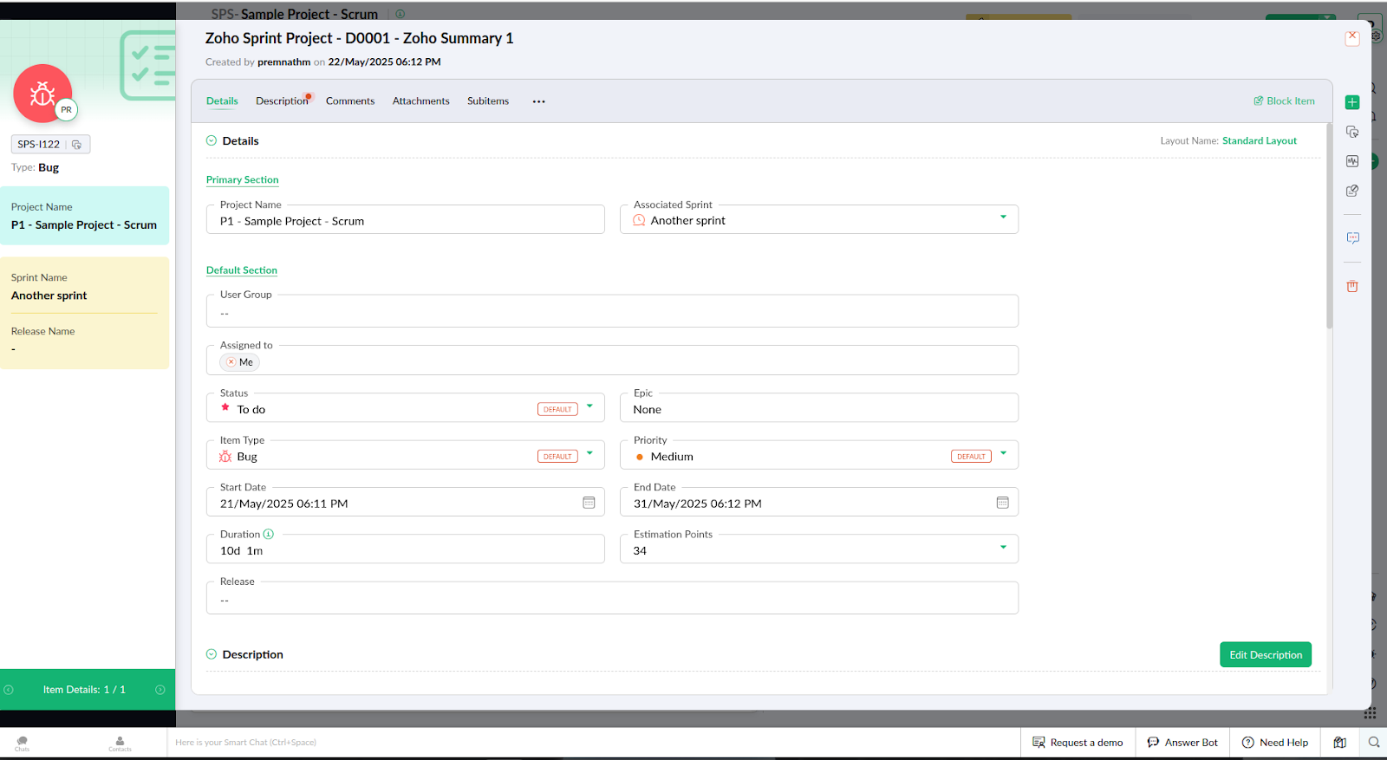
Task: Open the Status dropdown arrow
Action: click(x=590, y=406)
